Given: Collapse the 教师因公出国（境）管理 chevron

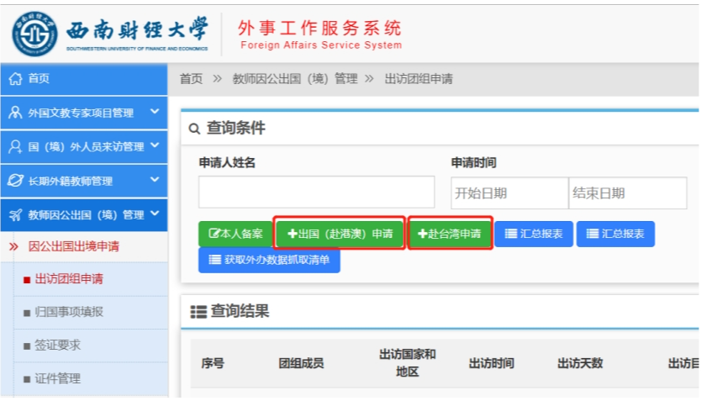Looking at the screenshot, I should coord(155,214).
